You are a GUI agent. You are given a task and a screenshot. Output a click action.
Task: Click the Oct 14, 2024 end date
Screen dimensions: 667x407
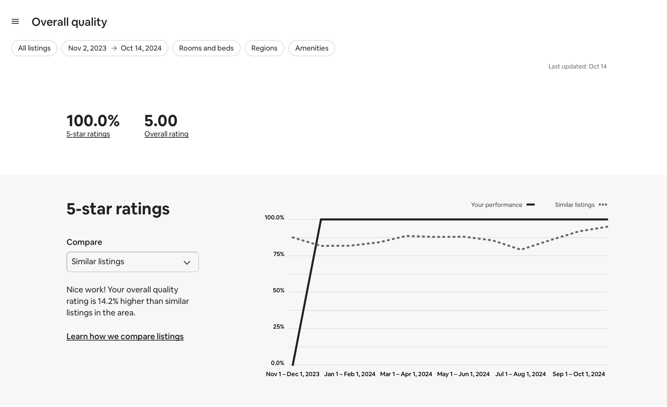pyautogui.click(x=141, y=48)
